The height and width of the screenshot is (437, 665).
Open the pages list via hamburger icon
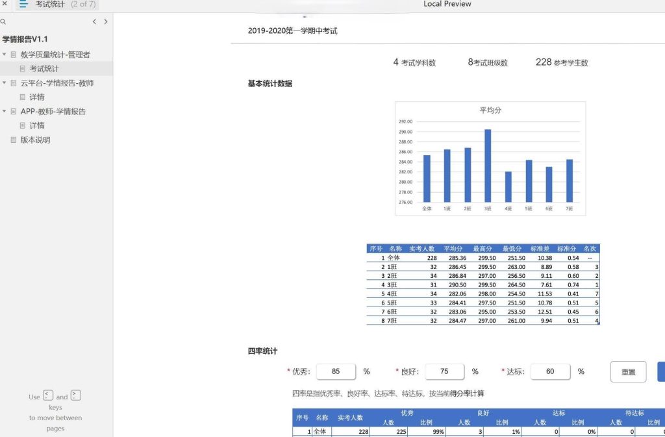tap(22, 5)
